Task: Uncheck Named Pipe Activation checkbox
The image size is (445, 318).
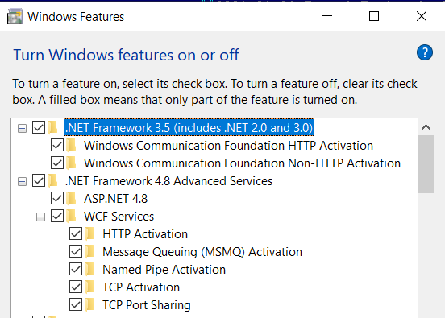Action: pos(76,269)
